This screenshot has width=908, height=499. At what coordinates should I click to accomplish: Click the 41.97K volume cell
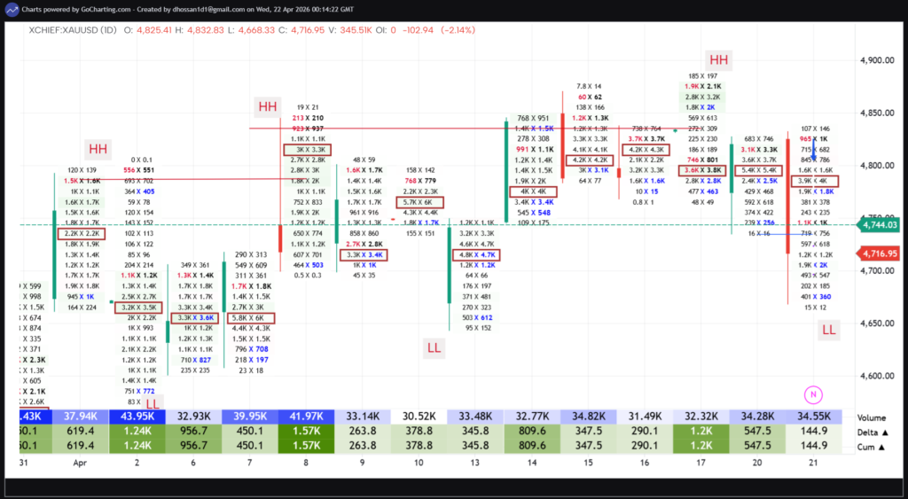[x=306, y=417]
